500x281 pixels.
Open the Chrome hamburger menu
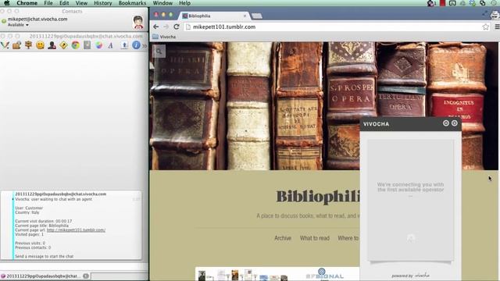497,27
